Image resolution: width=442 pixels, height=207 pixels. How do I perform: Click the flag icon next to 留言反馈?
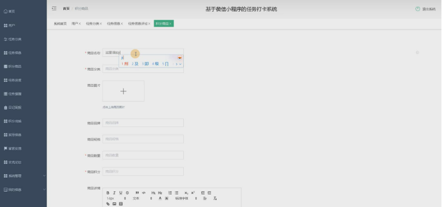pos(5,148)
